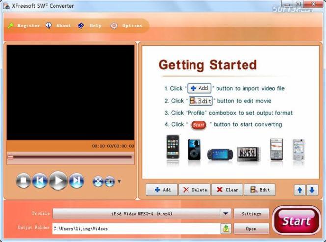The width and height of the screenshot is (326, 242).
Task: Click the red Start illustration in step 4
Action: click(198, 125)
